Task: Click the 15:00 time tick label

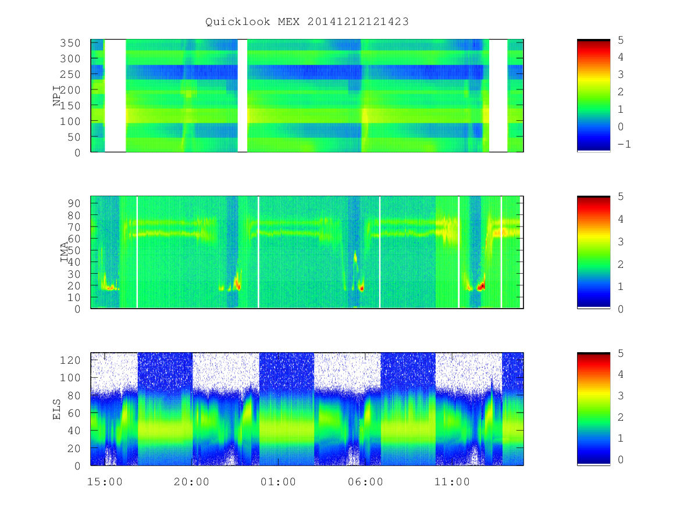Action: (104, 482)
